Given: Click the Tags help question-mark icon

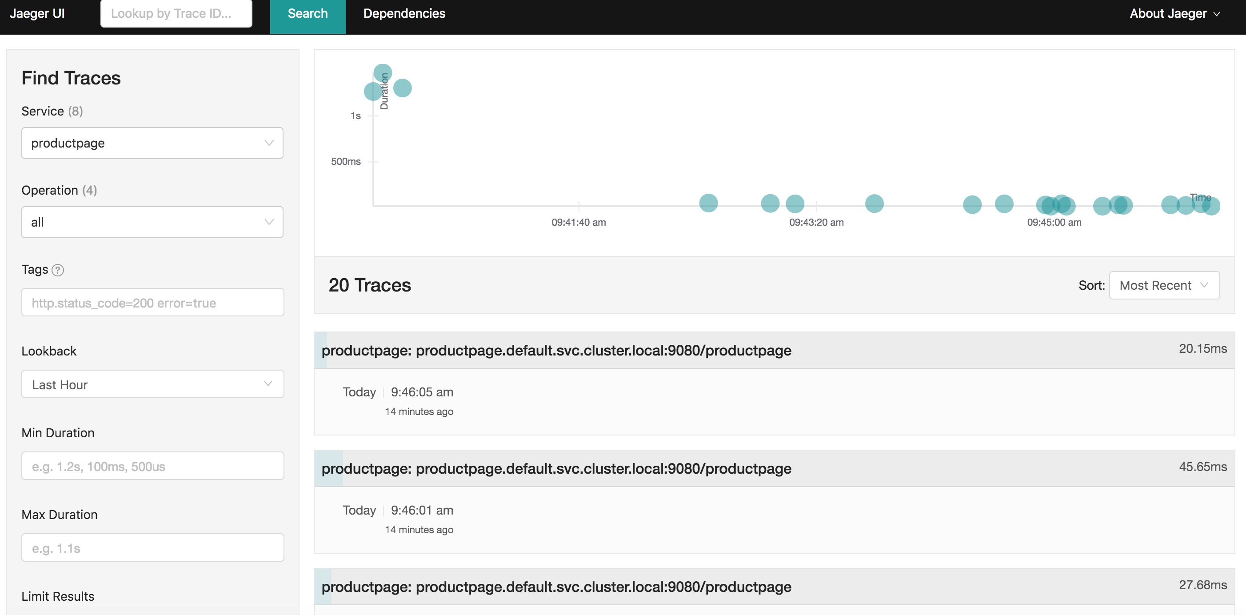Looking at the screenshot, I should coord(58,270).
